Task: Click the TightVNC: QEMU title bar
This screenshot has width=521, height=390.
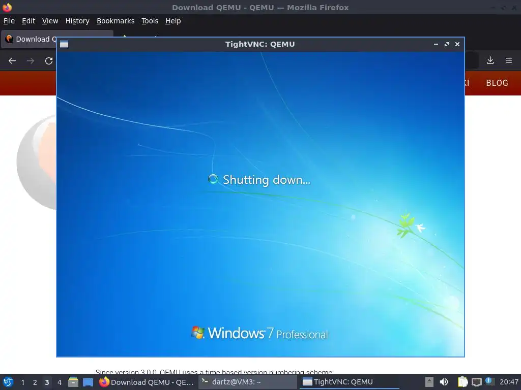Action: pyautogui.click(x=260, y=44)
